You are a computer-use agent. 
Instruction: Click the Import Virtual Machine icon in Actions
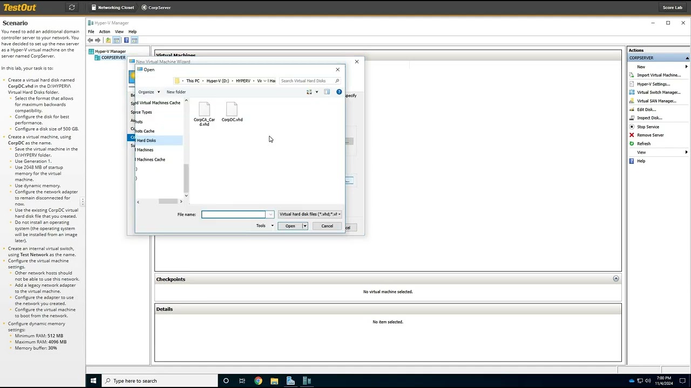(632, 75)
